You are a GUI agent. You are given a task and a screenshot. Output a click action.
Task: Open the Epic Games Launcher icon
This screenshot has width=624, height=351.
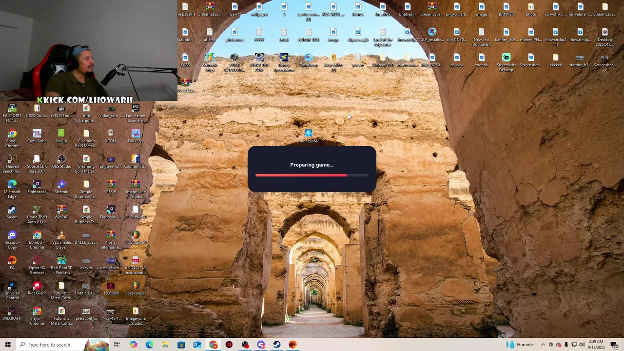(x=136, y=113)
